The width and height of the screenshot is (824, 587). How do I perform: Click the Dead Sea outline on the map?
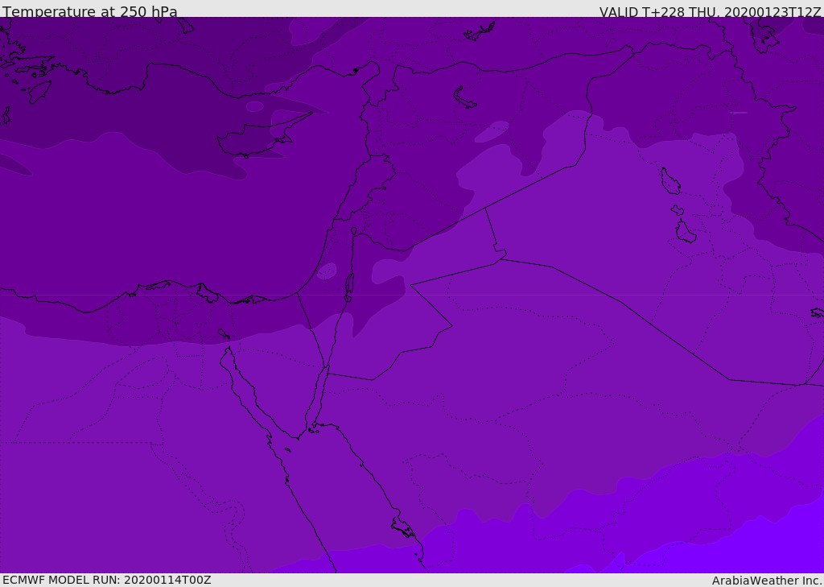349,286
